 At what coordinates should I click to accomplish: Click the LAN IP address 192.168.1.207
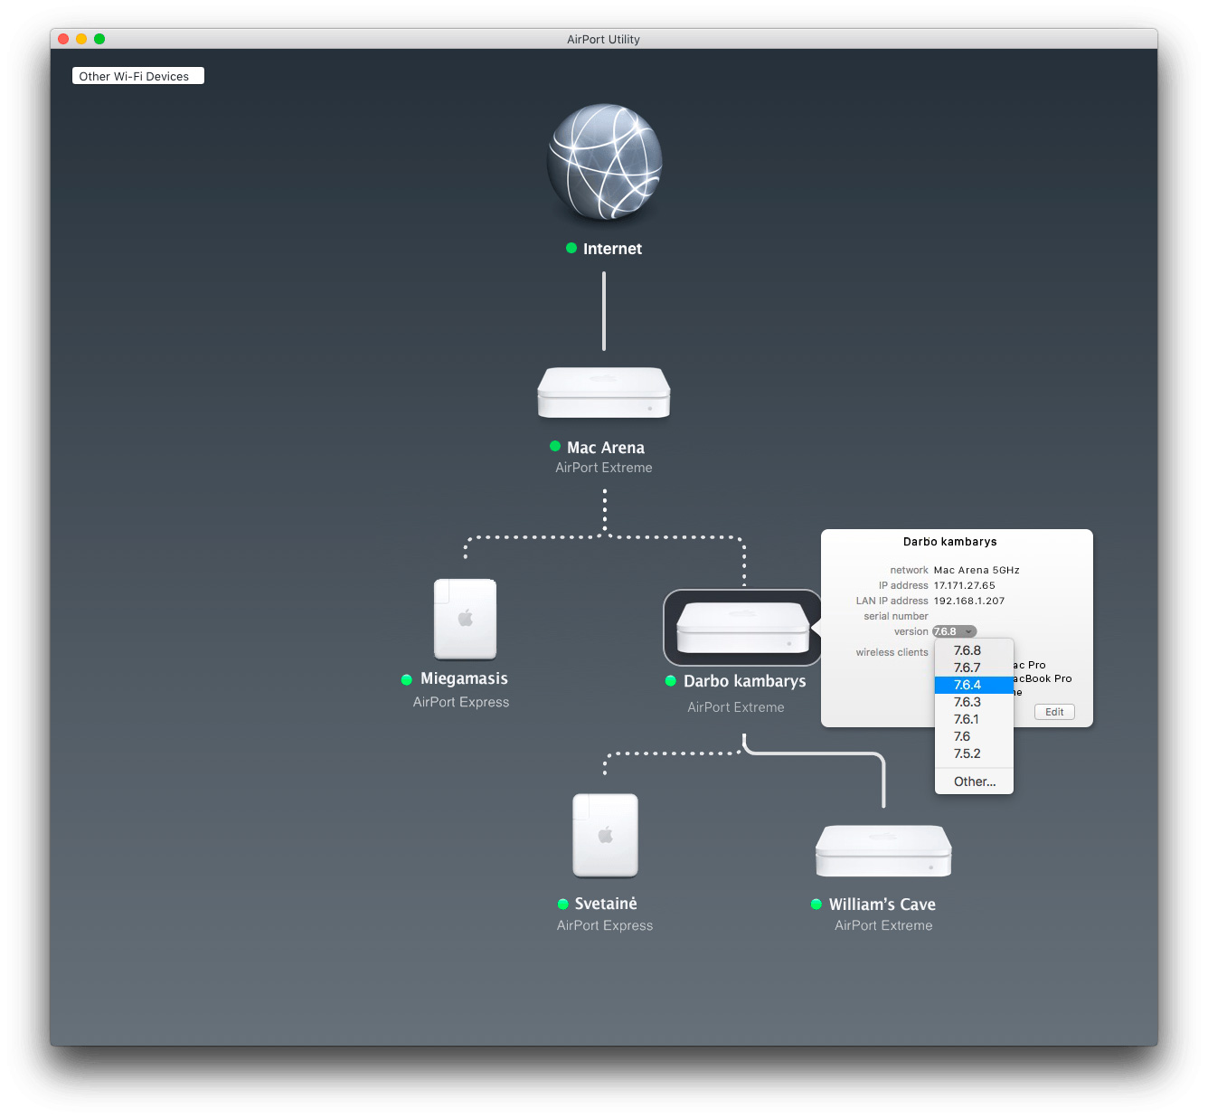point(969,601)
